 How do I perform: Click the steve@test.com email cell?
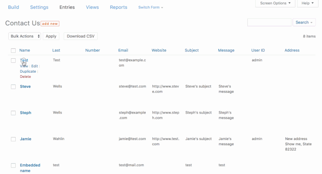pyautogui.click(x=133, y=87)
